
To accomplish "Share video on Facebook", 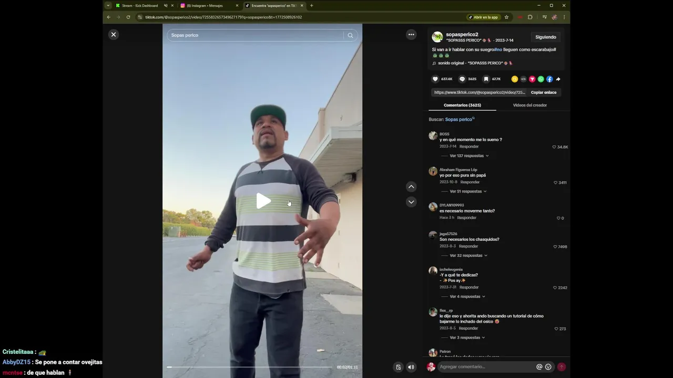I will [x=549, y=79].
